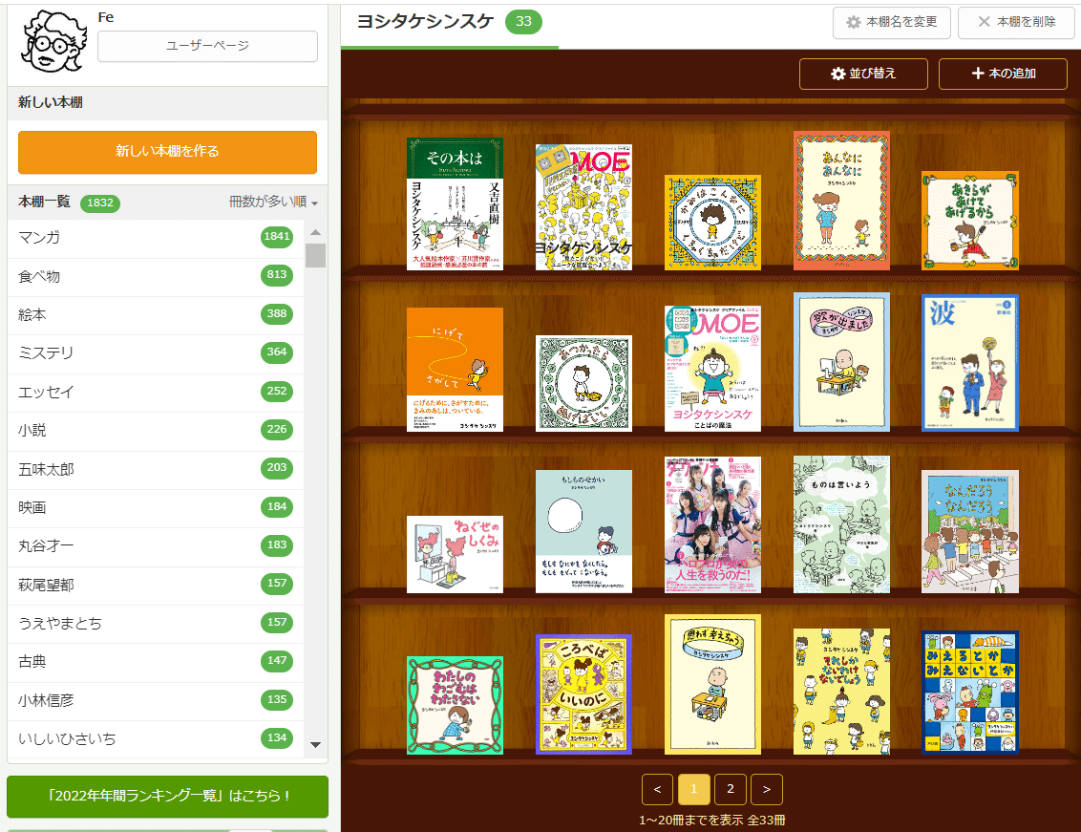Open the みえるとかみえないとか book cover
The width and height of the screenshot is (1081, 832).
coord(970,693)
